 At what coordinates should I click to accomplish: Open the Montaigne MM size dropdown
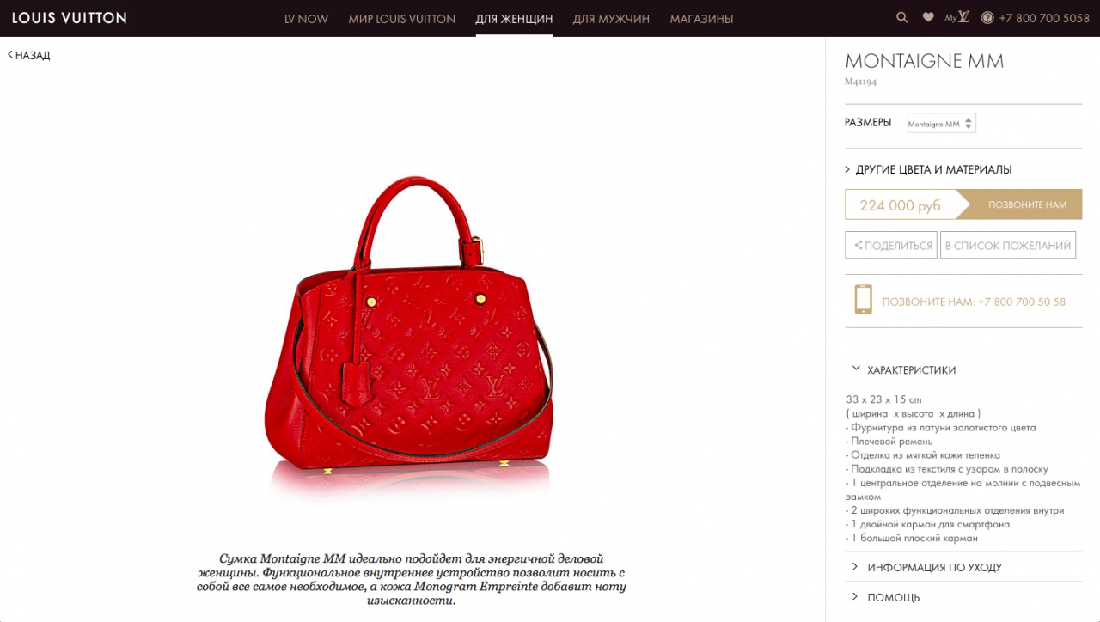pyautogui.click(x=941, y=124)
